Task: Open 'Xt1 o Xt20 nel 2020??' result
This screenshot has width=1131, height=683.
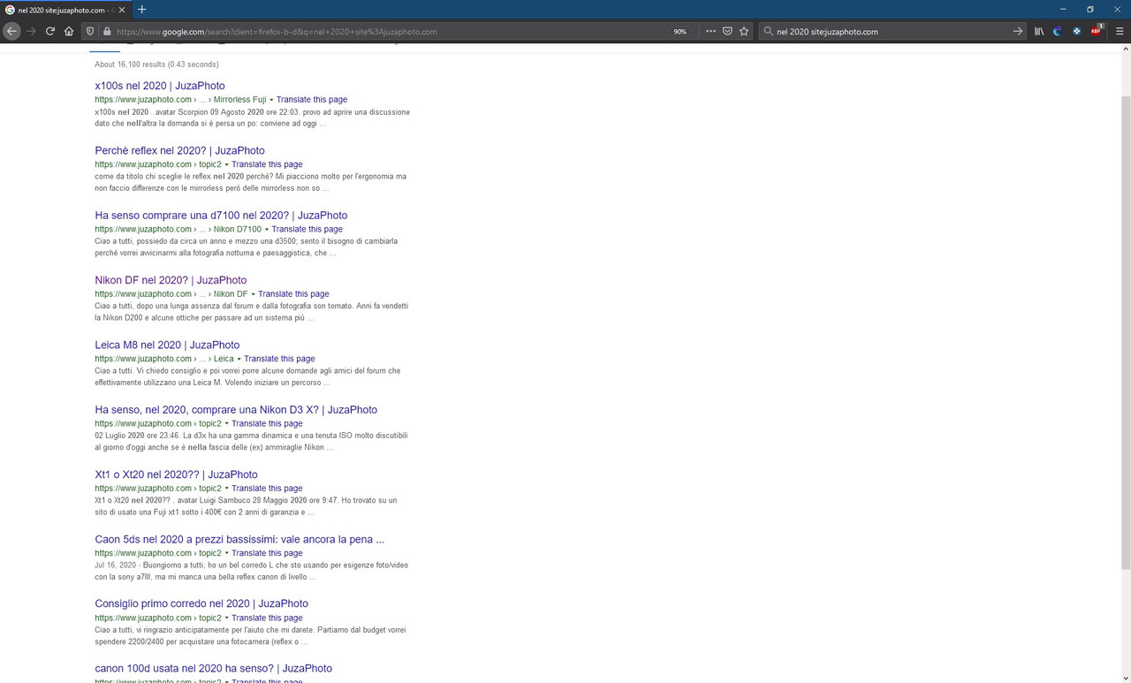Action: tap(176, 474)
